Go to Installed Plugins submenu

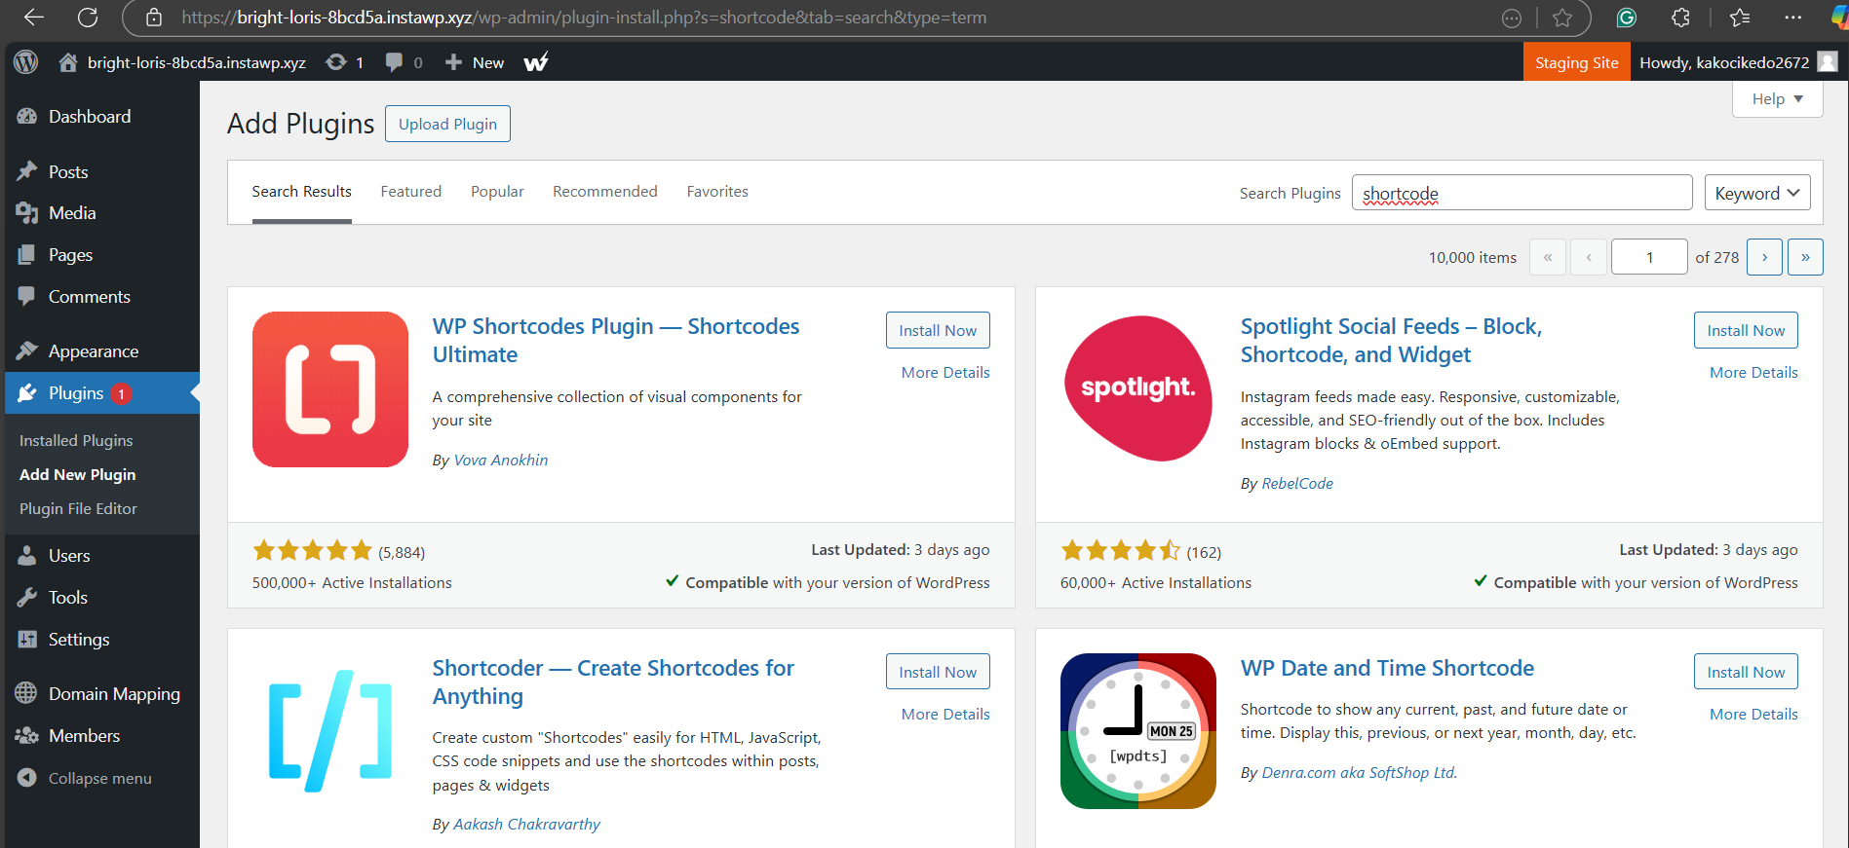[x=76, y=441]
